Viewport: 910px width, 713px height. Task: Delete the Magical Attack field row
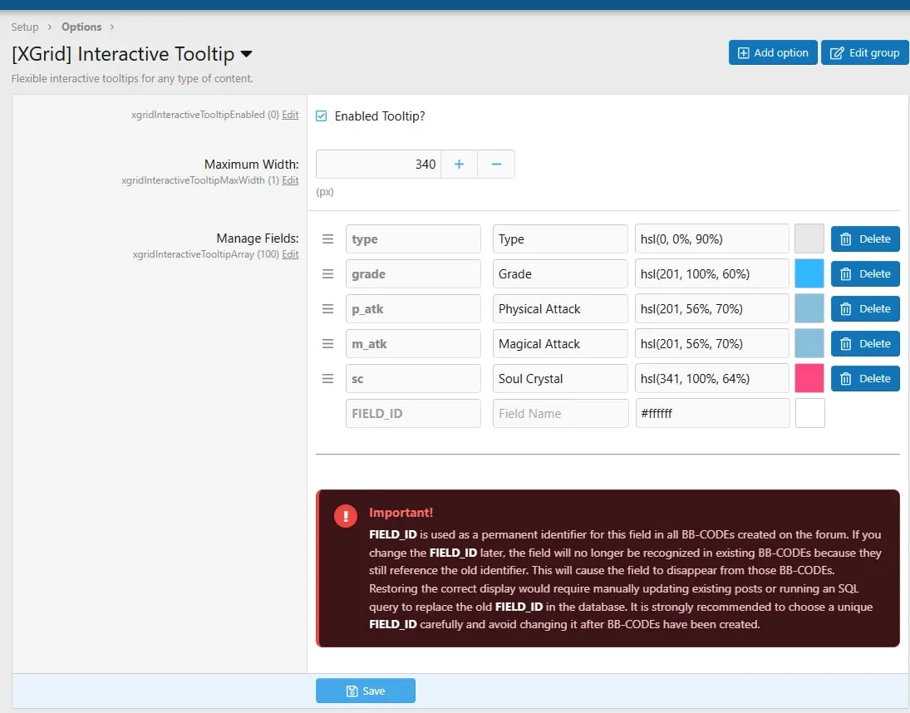[x=865, y=343]
